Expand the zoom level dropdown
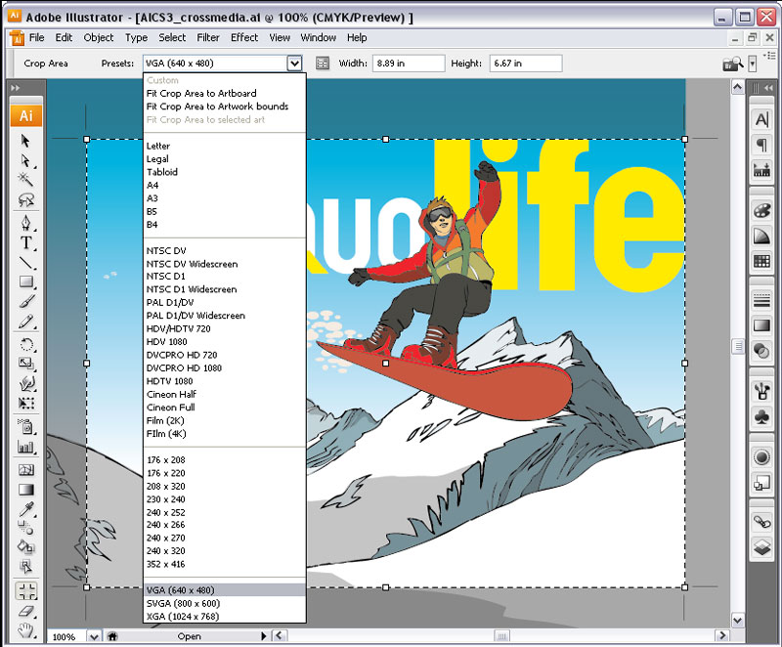The height and width of the screenshot is (647, 782). [94, 636]
